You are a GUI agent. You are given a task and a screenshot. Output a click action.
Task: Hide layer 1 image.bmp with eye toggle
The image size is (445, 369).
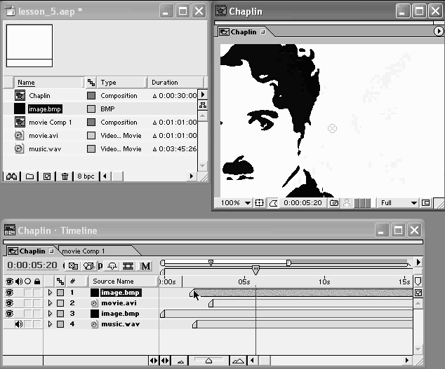(10, 293)
